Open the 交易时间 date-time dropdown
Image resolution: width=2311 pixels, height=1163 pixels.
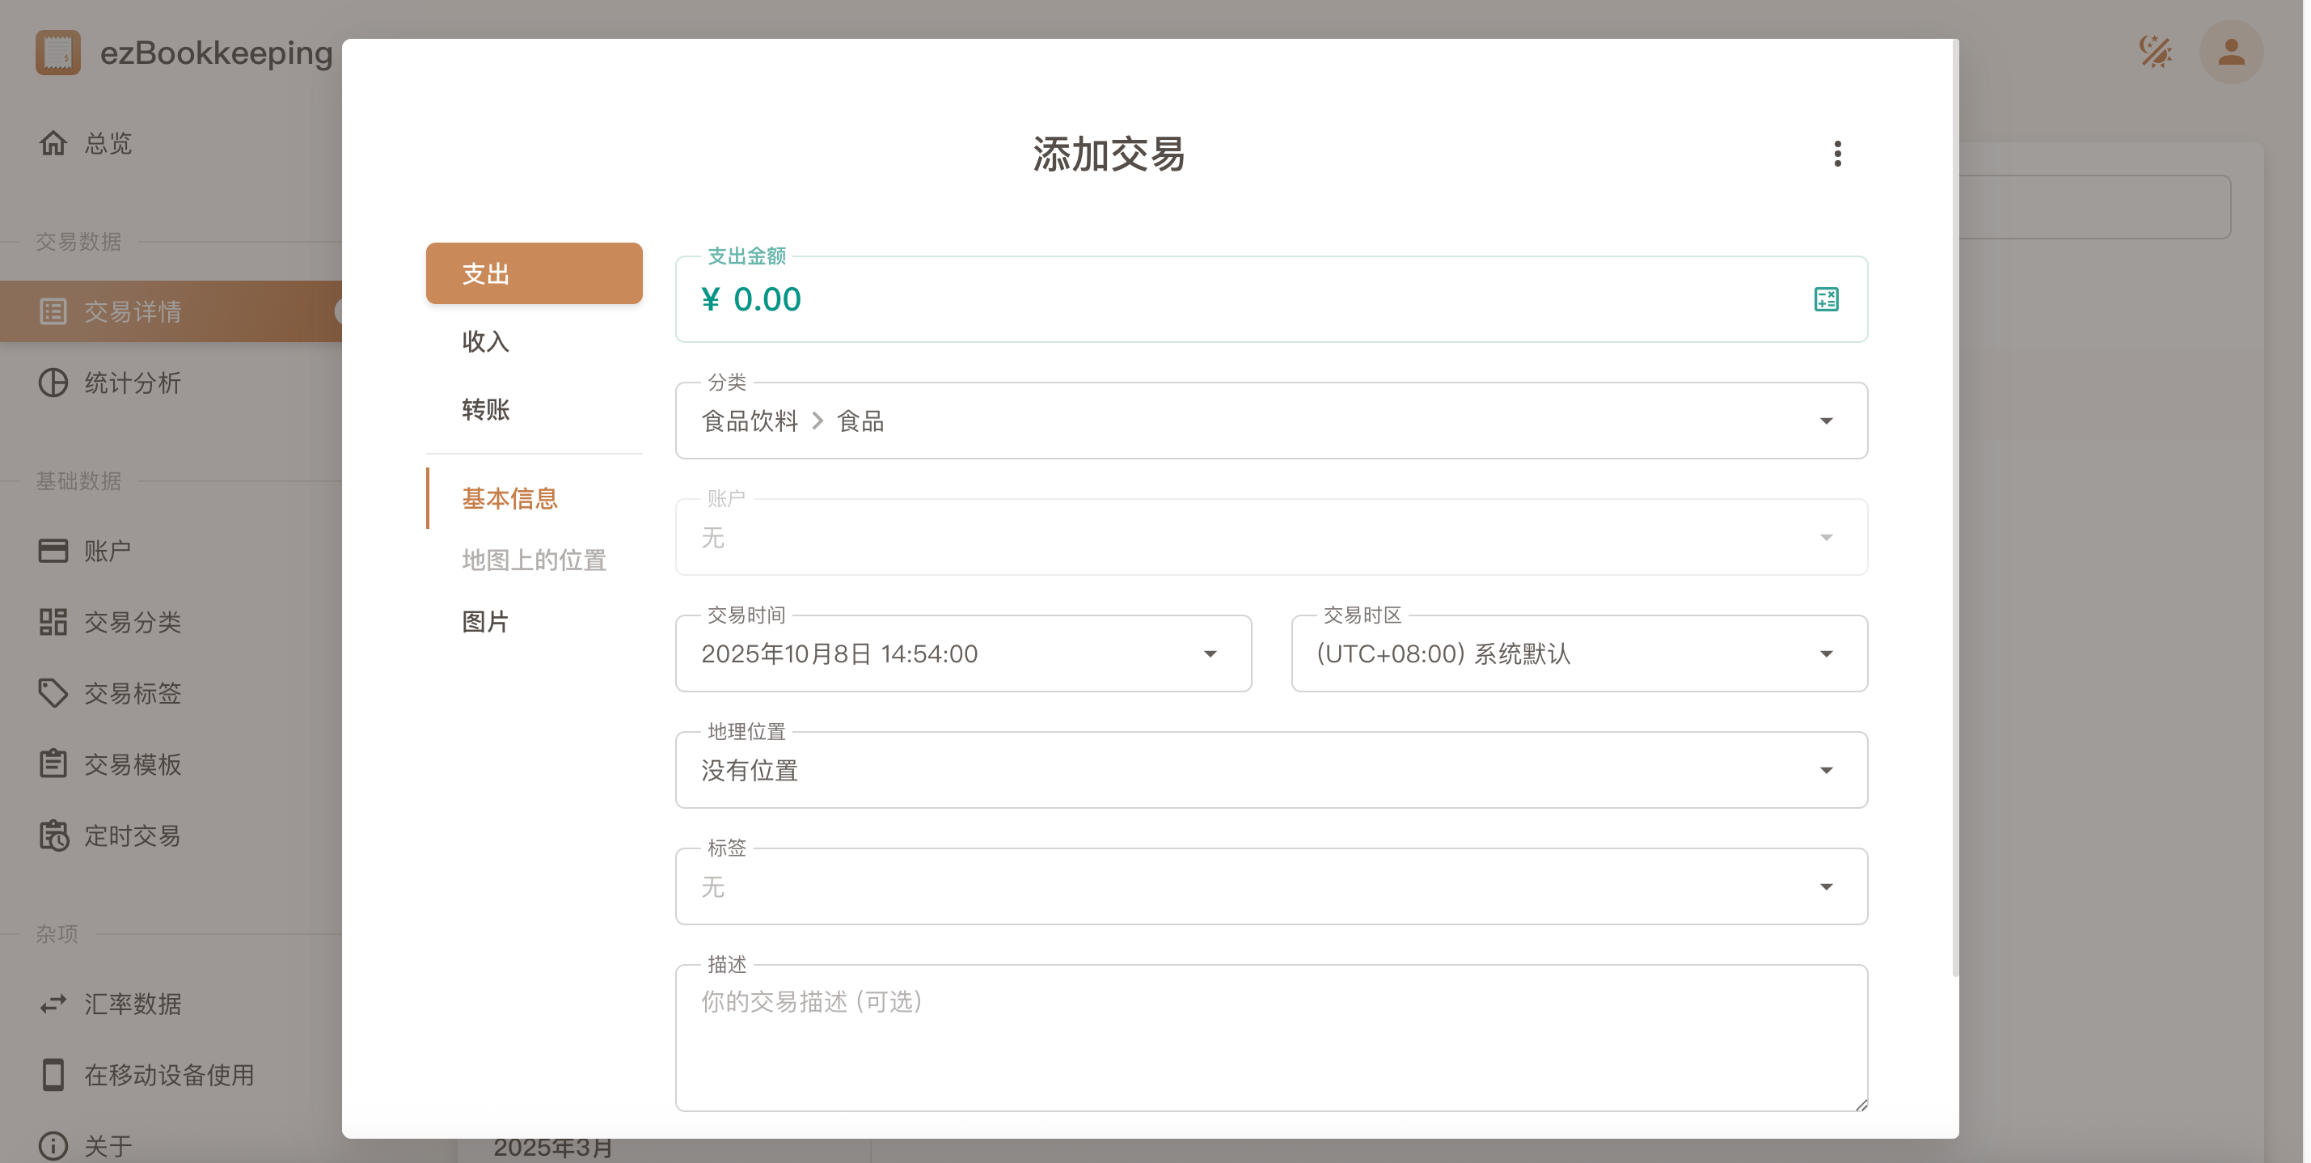[x=962, y=654]
